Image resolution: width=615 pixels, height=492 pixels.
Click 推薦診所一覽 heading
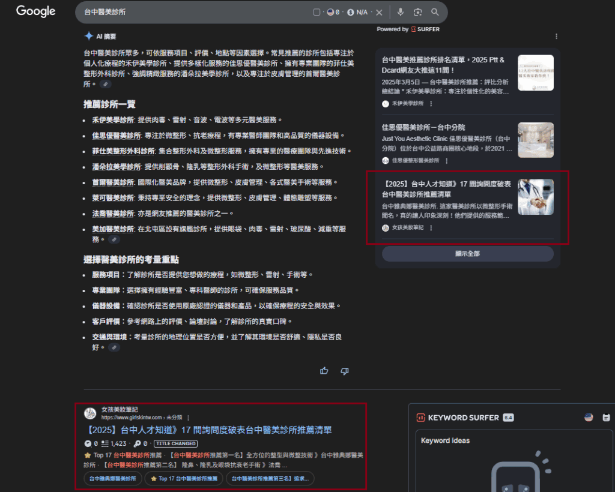point(109,104)
